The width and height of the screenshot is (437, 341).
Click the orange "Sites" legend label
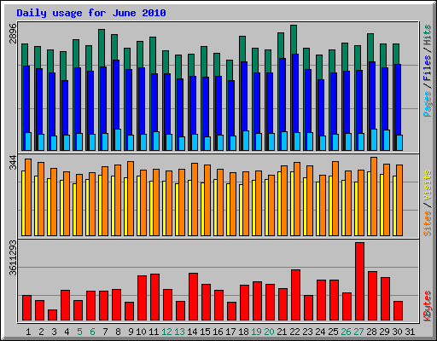tap(428, 223)
